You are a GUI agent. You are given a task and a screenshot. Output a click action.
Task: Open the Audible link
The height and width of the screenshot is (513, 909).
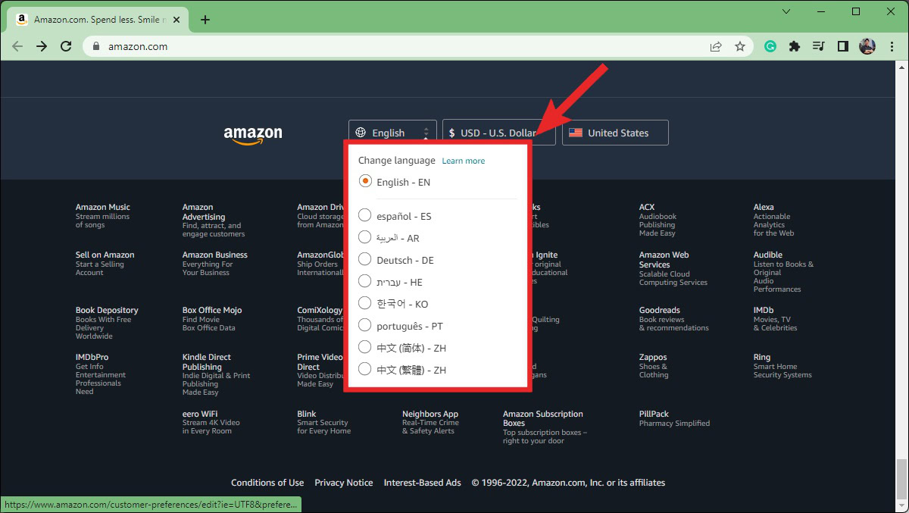tap(783, 272)
